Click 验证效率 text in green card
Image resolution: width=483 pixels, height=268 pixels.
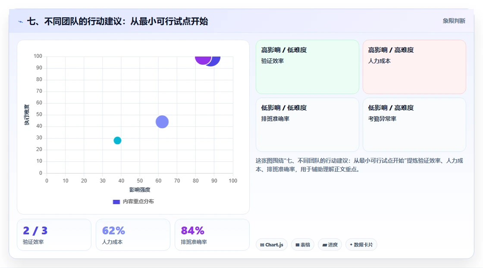272,61
